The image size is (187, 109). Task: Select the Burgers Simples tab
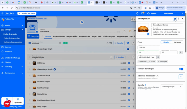(x=59, y=36)
